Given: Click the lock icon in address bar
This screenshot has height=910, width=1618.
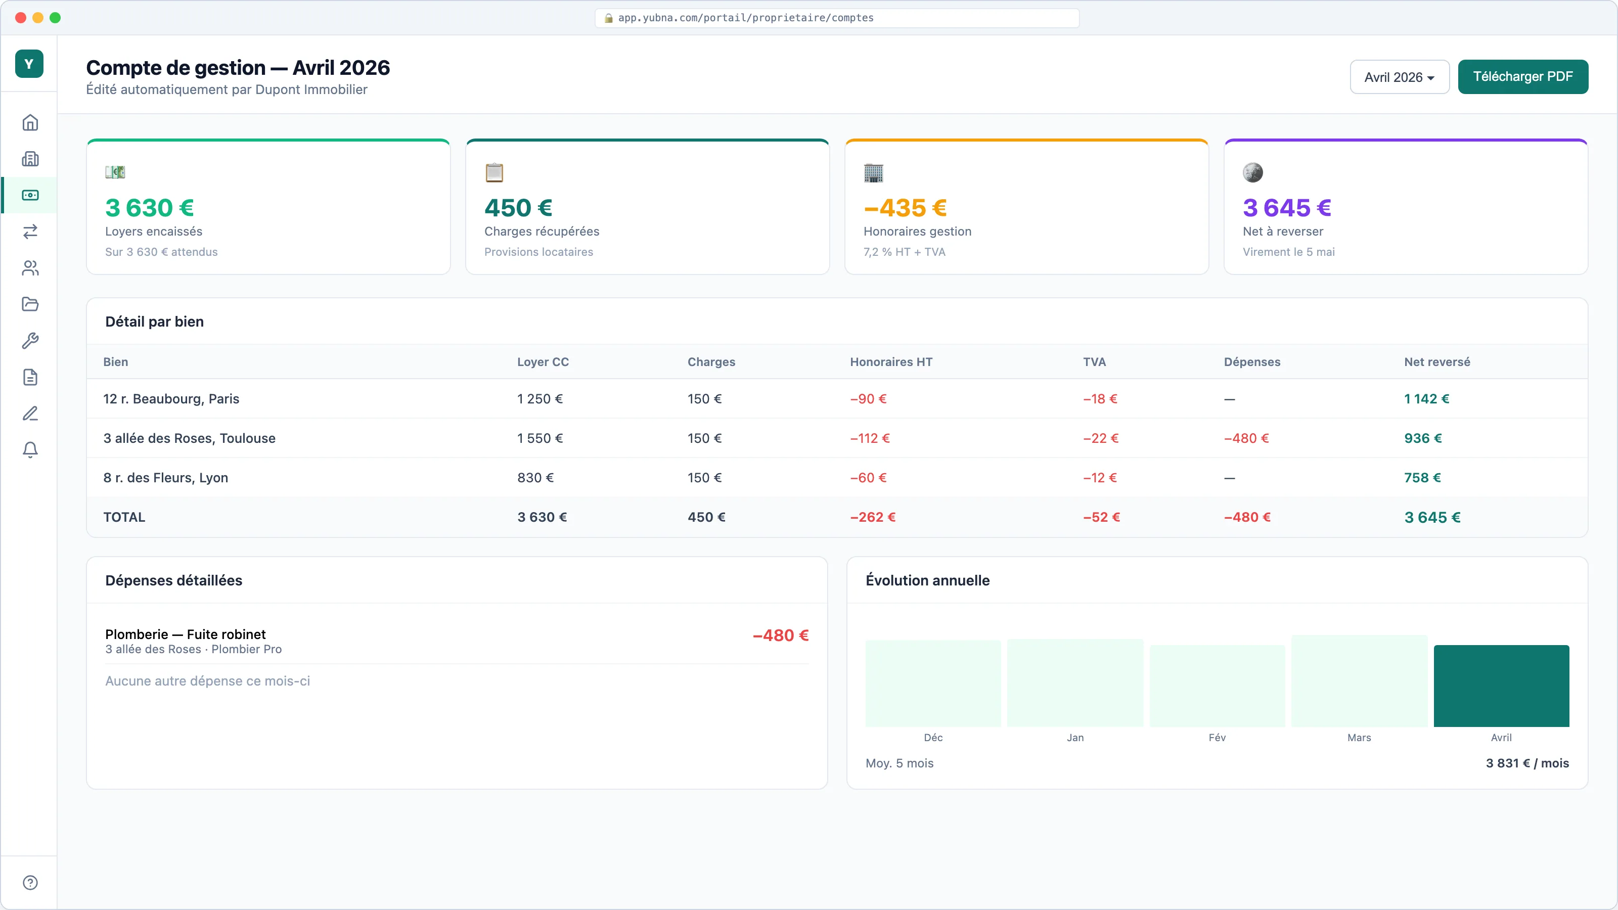Looking at the screenshot, I should pyautogui.click(x=608, y=18).
